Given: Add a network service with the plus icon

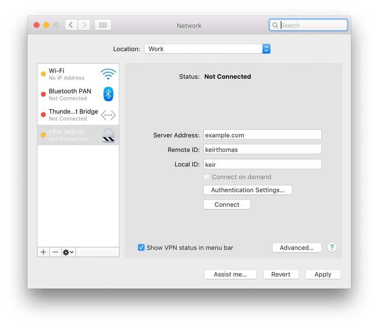Looking at the screenshot, I should pos(43,252).
